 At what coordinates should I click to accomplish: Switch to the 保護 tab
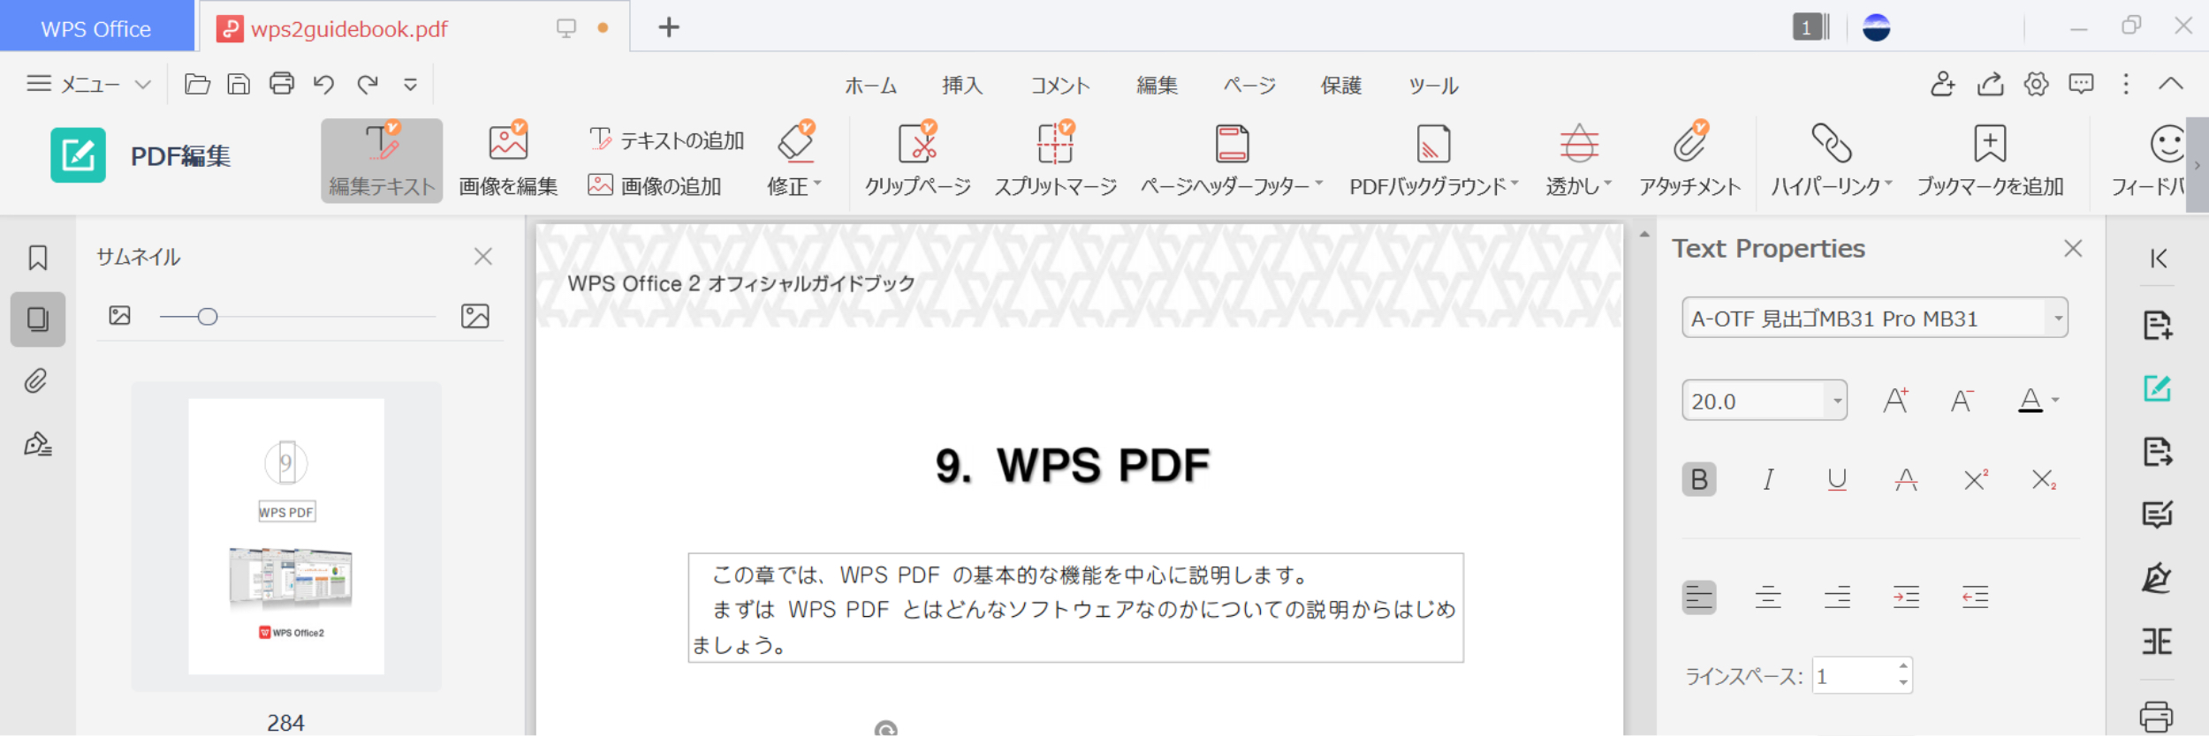[x=1341, y=86]
